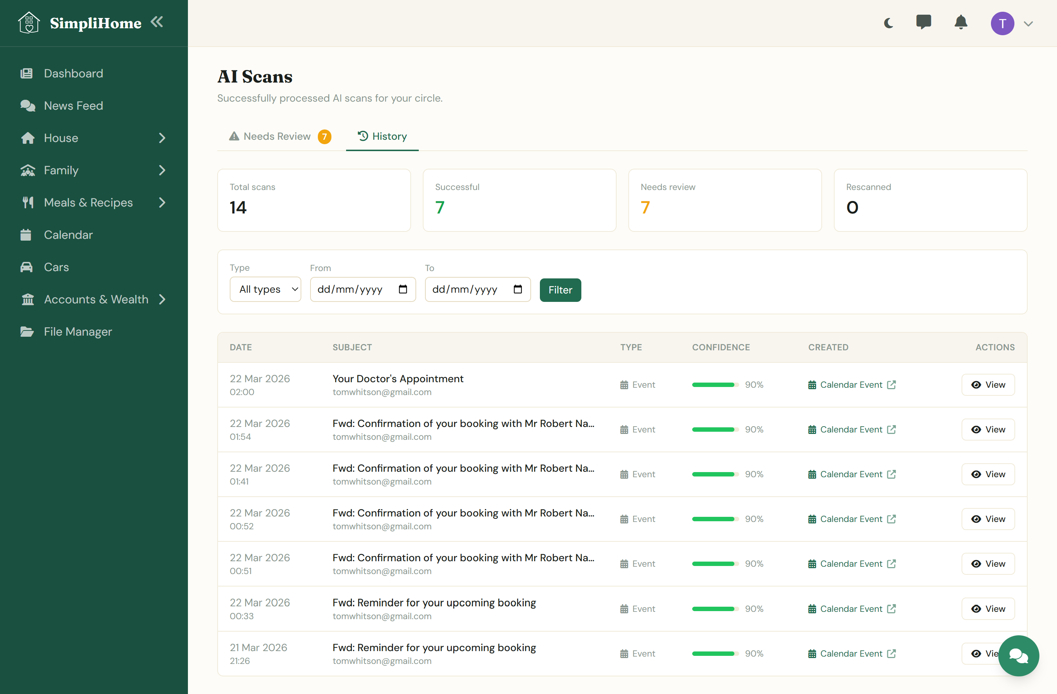This screenshot has width=1057, height=694.
Task: Click the orange 7 badge on Needs Review
Action: click(324, 137)
